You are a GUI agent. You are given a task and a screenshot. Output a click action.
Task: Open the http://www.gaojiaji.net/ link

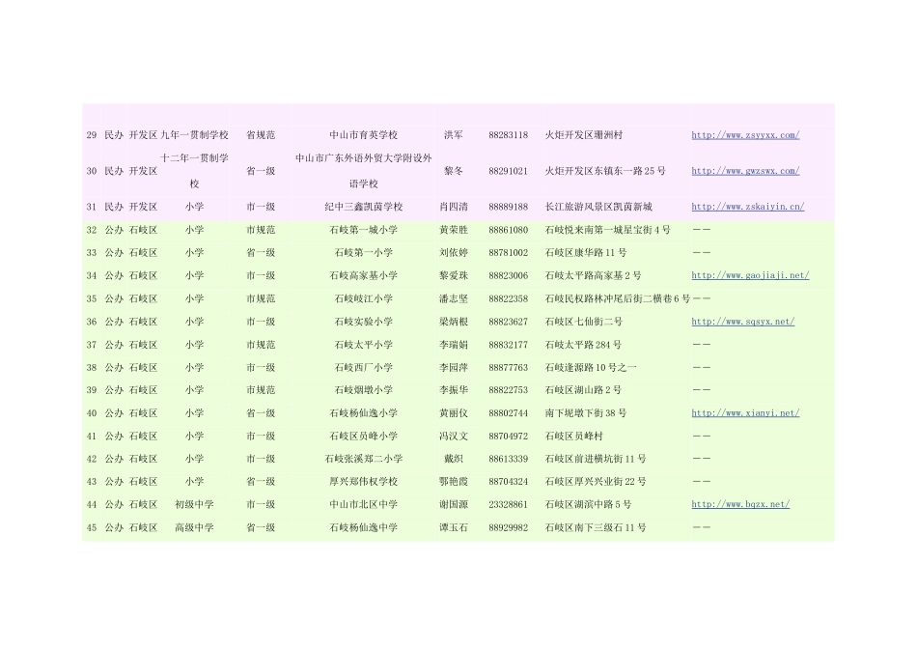750,275
